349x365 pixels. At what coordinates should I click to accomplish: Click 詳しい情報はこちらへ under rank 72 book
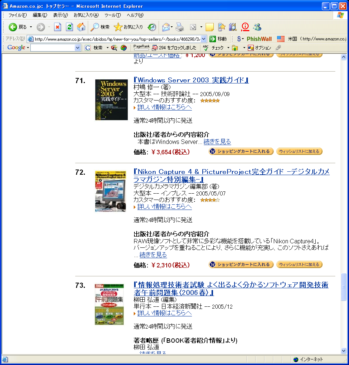tap(164, 207)
